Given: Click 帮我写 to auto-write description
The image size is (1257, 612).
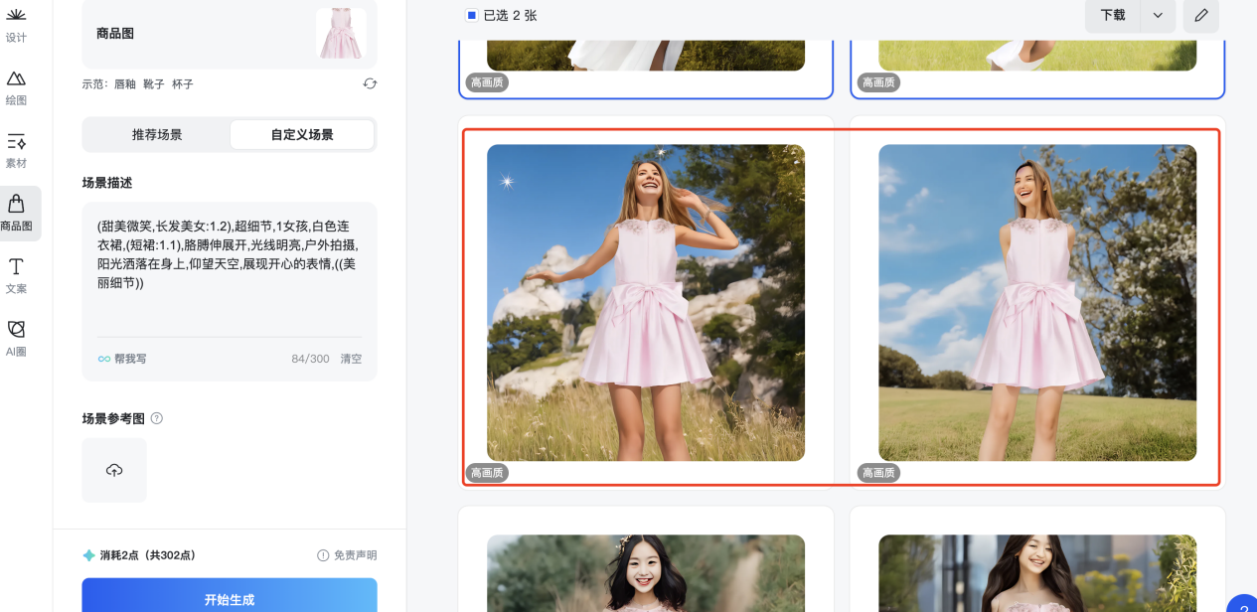Looking at the screenshot, I should (x=122, y=359).
